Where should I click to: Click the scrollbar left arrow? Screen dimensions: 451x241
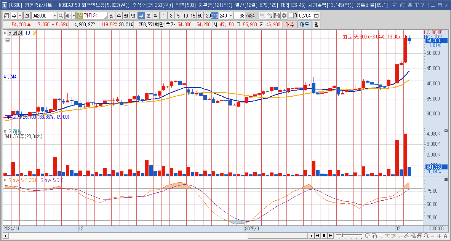click(x=5, y=236)
